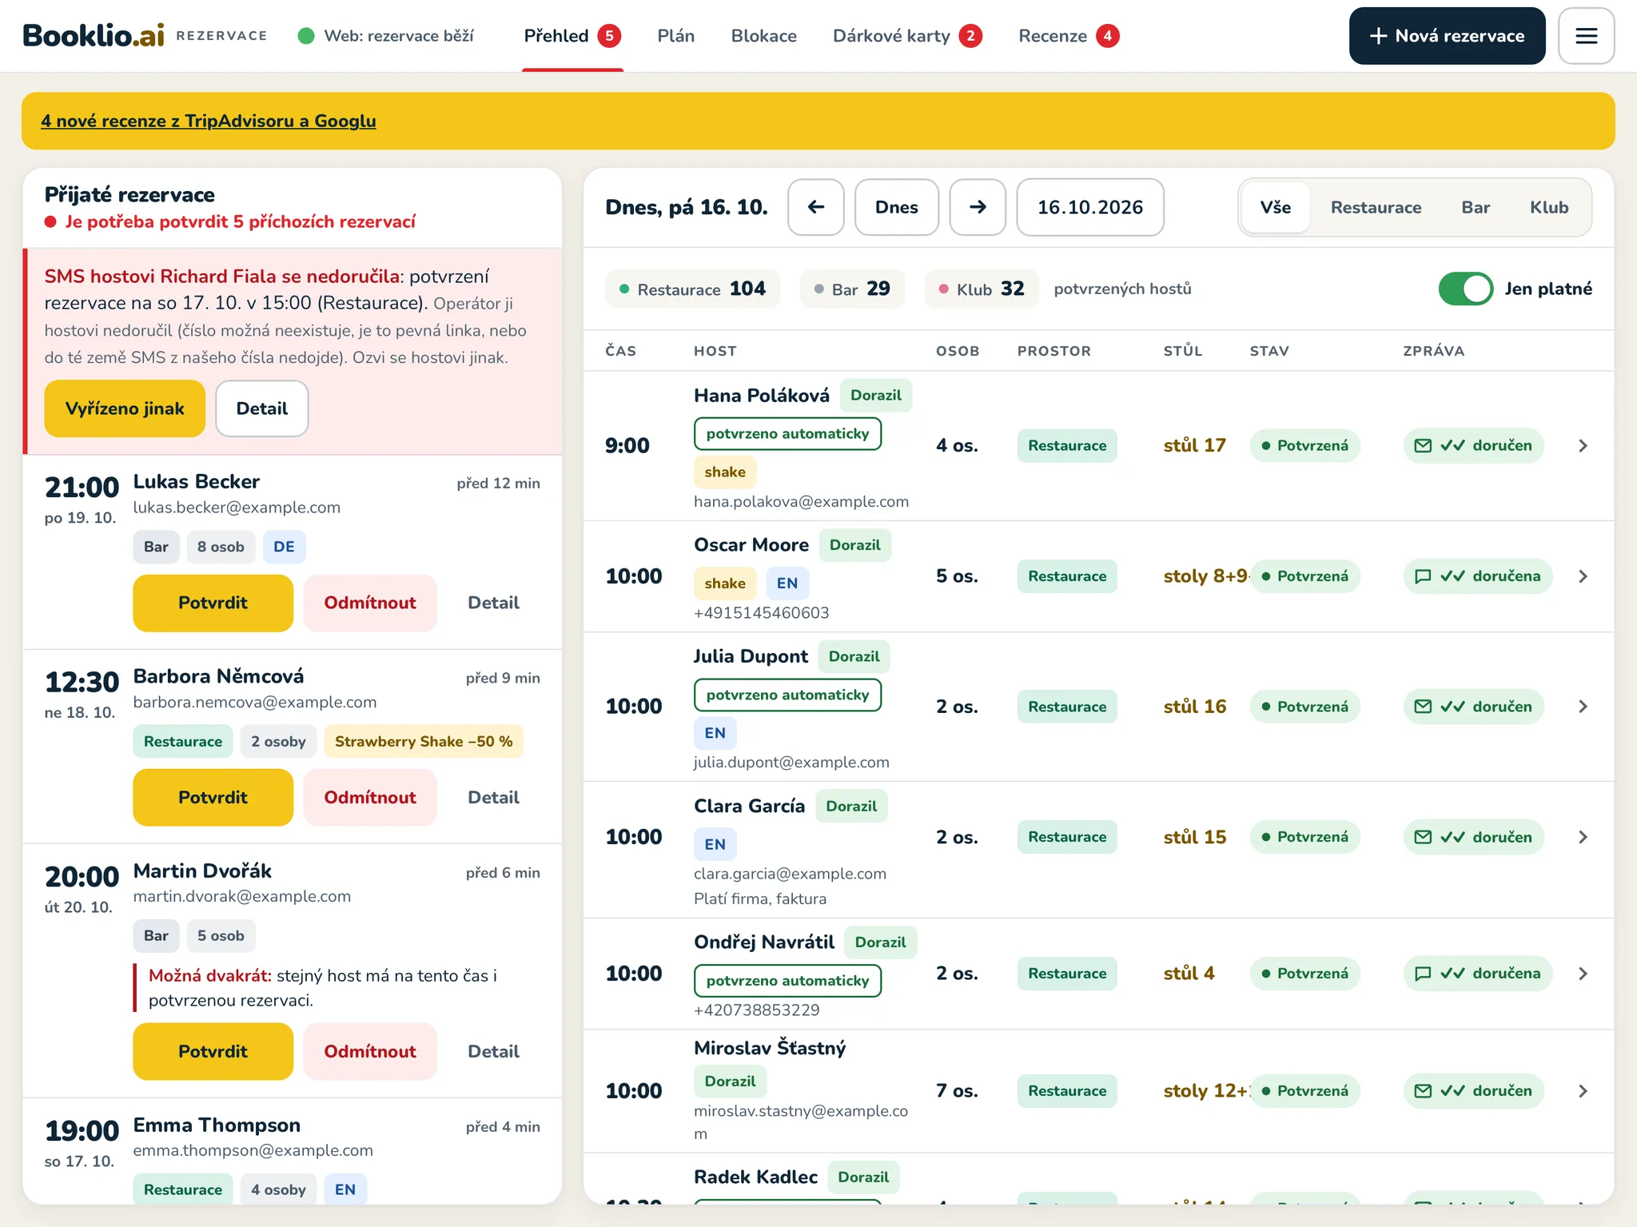Click envelope icon in Julia Dupont row
This screenshot has width=1637, height=1227.
[x=1423, y=707]
